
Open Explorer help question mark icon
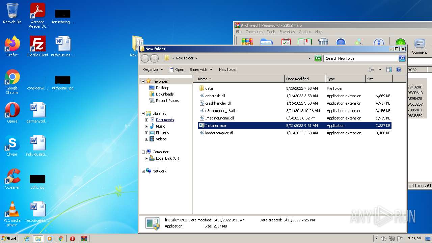399,70
